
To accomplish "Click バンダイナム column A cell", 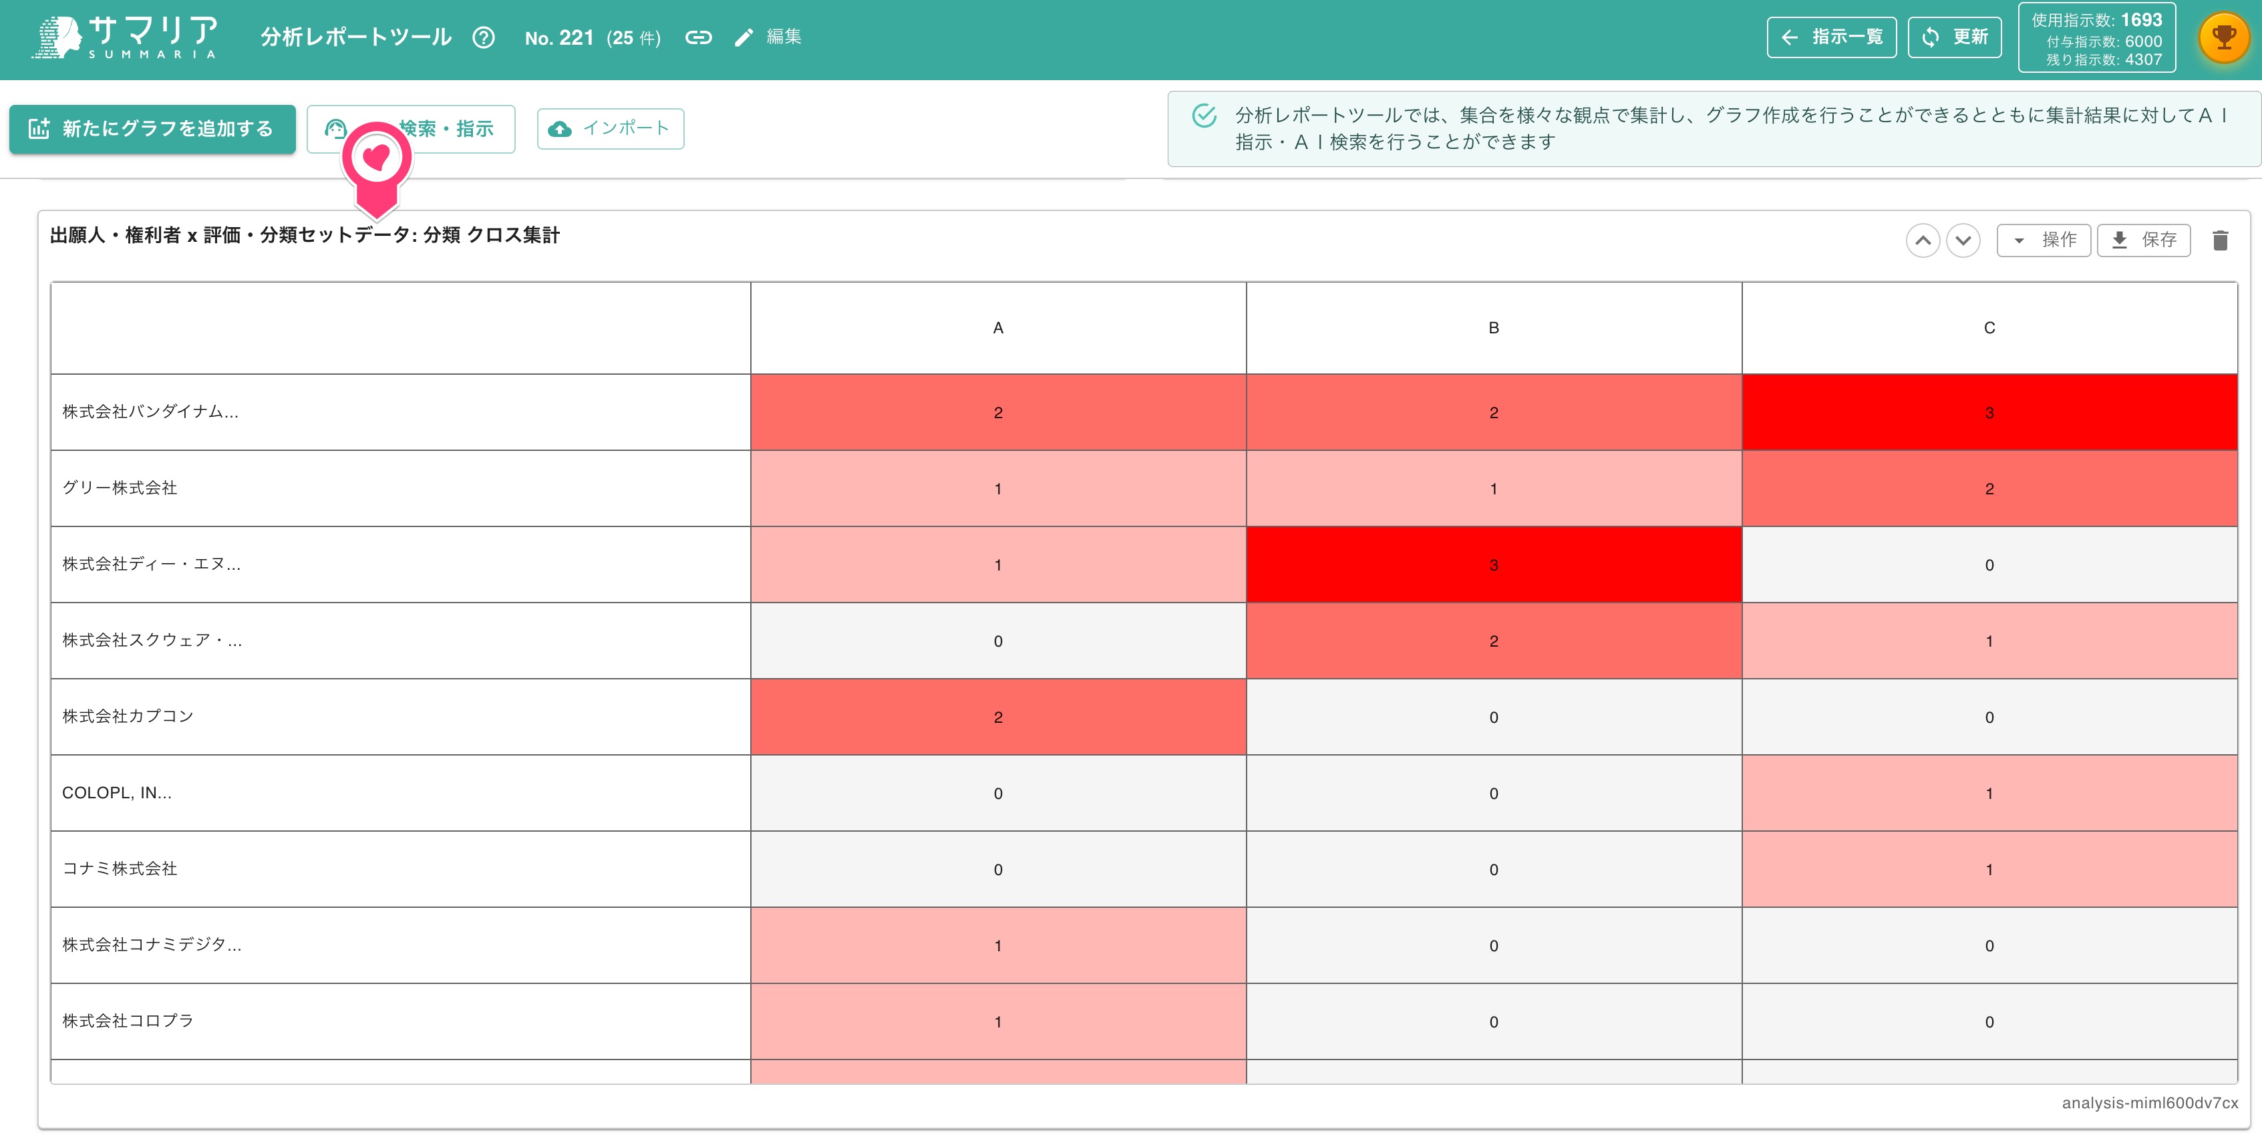I will tap(999, 413).
